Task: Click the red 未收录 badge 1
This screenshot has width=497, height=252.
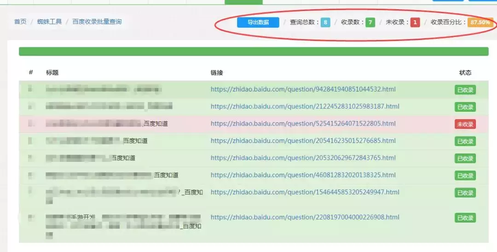Action: coord(415,22)
